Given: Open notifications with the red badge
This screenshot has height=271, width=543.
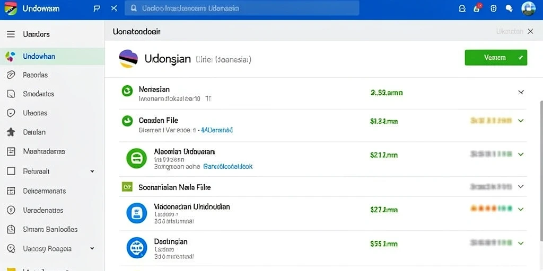Looking at the screenshot, I should point(477,8).
